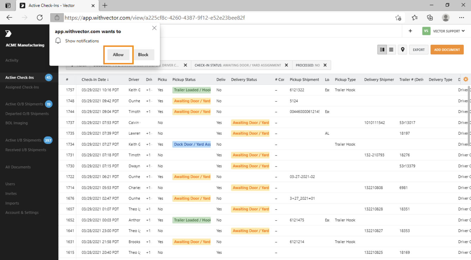This screenshot has height=260, width=471.
Task: Open All Documents in sidebar
Action: pos(18,167)
